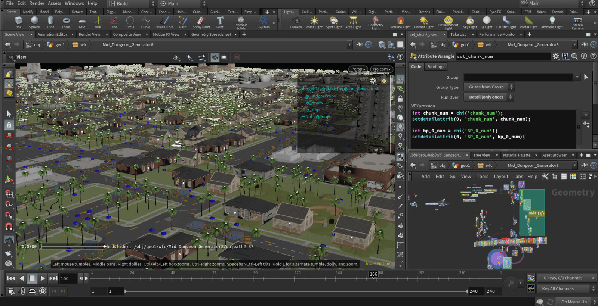Viewport: 598px width, 306px height.
Task: Select the Platonic Solids tool
Action: point(241,23)
